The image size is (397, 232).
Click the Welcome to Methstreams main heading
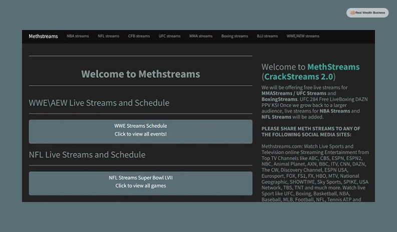[140, 74]
